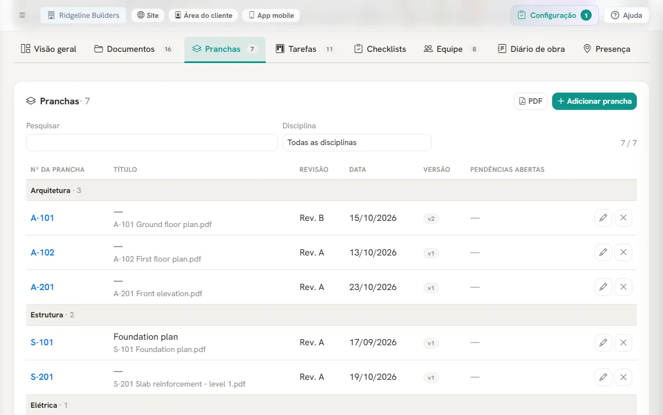The height and width of the screenshot is (415, 663).
Task: Open sheet A-102 link
Action: coord(42,253)
